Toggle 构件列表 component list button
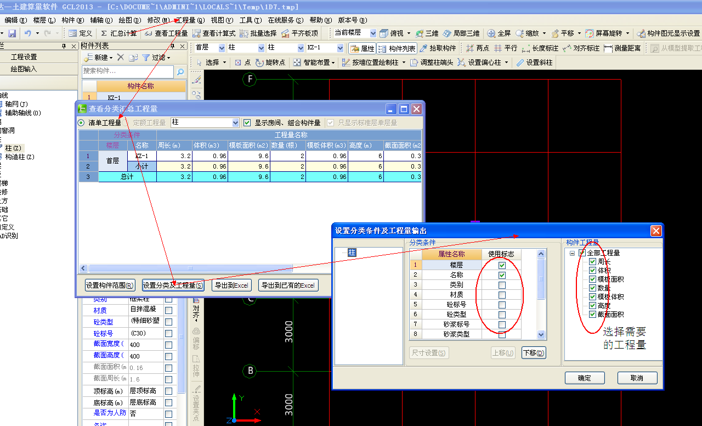This screenshot has width=702, height=426. [397, 48]
